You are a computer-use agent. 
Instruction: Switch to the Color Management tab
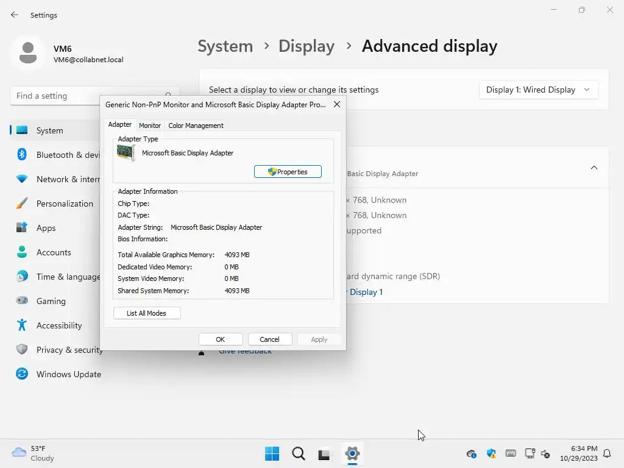coord(196,126)
